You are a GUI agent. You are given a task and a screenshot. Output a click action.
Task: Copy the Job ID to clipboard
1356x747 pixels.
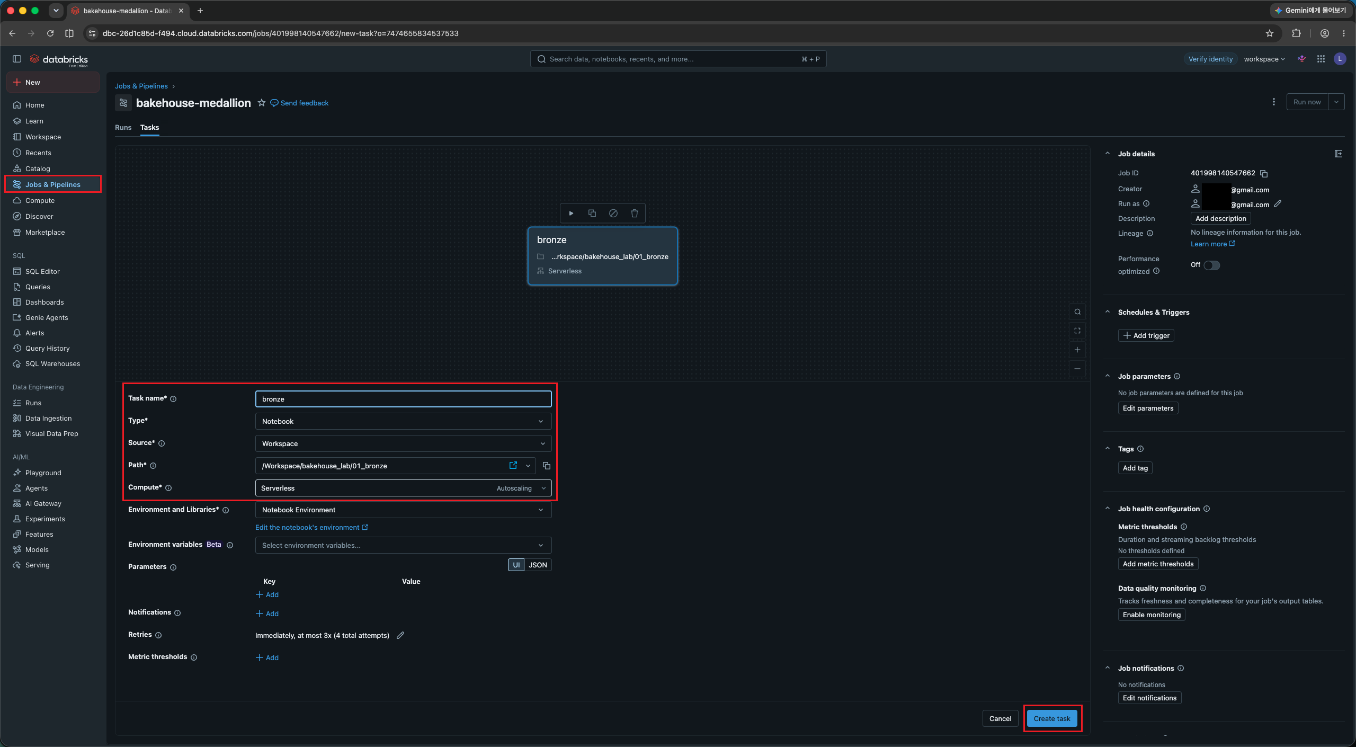(1264, 174)
